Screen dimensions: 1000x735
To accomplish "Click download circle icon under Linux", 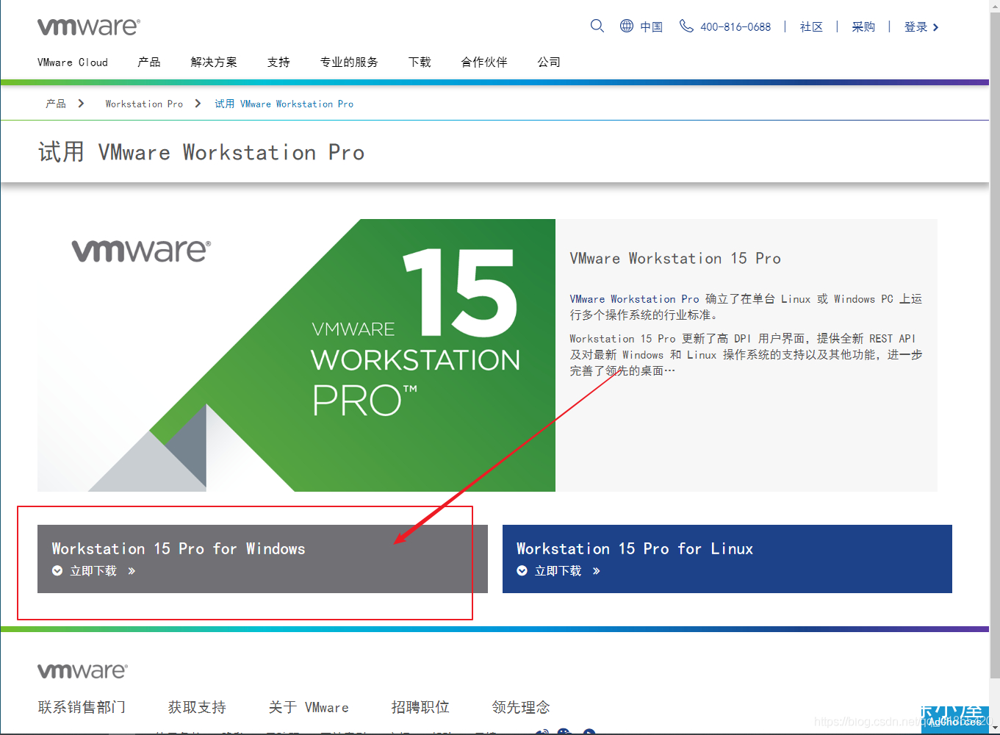I will pyautogui.click(x=522, y=571).
